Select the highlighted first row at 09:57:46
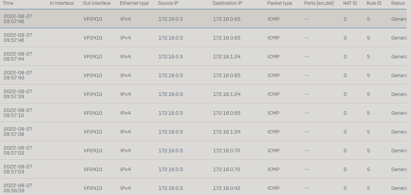Screen dimensions: 411x195 point(203,19)
